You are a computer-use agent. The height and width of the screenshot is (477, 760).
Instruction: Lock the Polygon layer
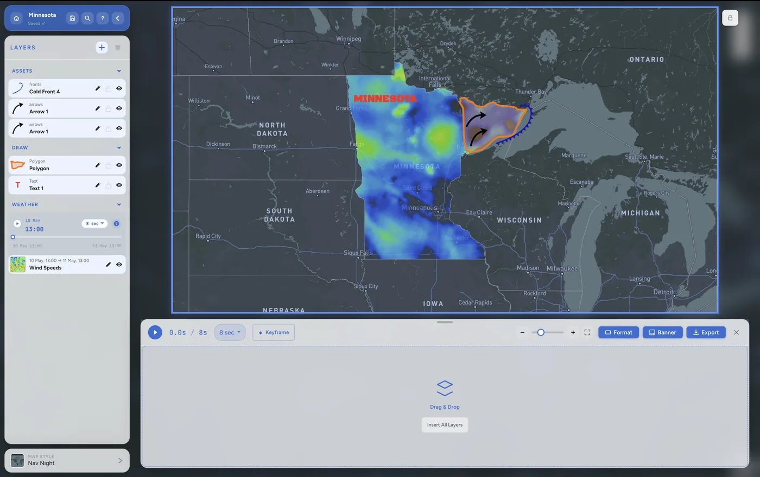(x=109, y=165)
